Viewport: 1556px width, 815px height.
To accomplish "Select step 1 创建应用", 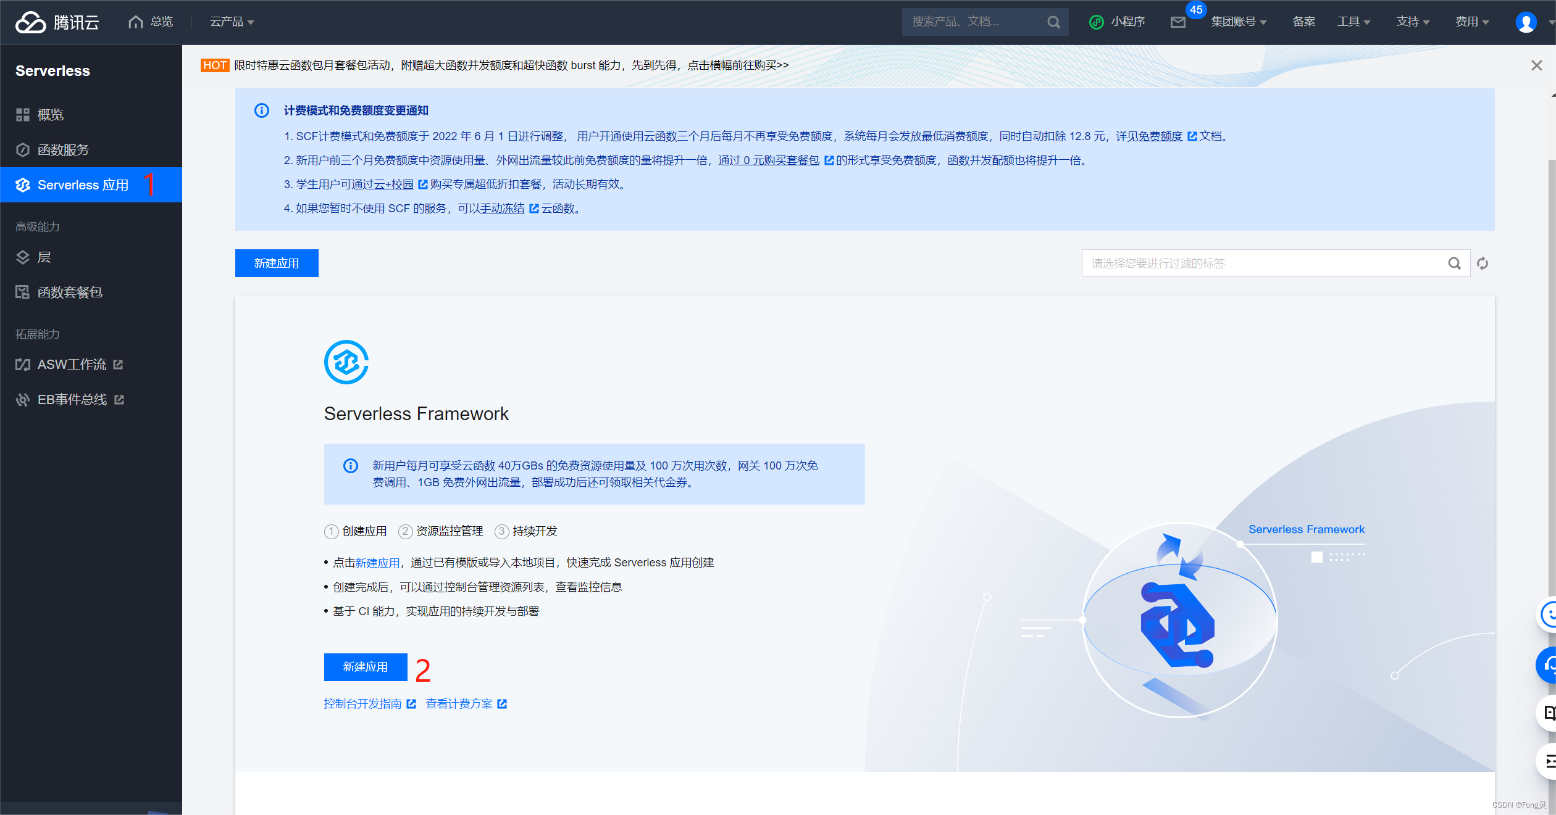I will 356,531.
